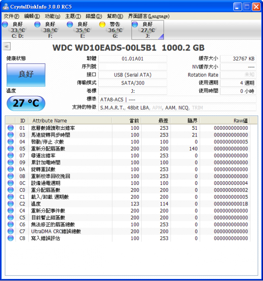Click status orb for attribute 07
Viewport: 263px width, 281px height.
11,155
